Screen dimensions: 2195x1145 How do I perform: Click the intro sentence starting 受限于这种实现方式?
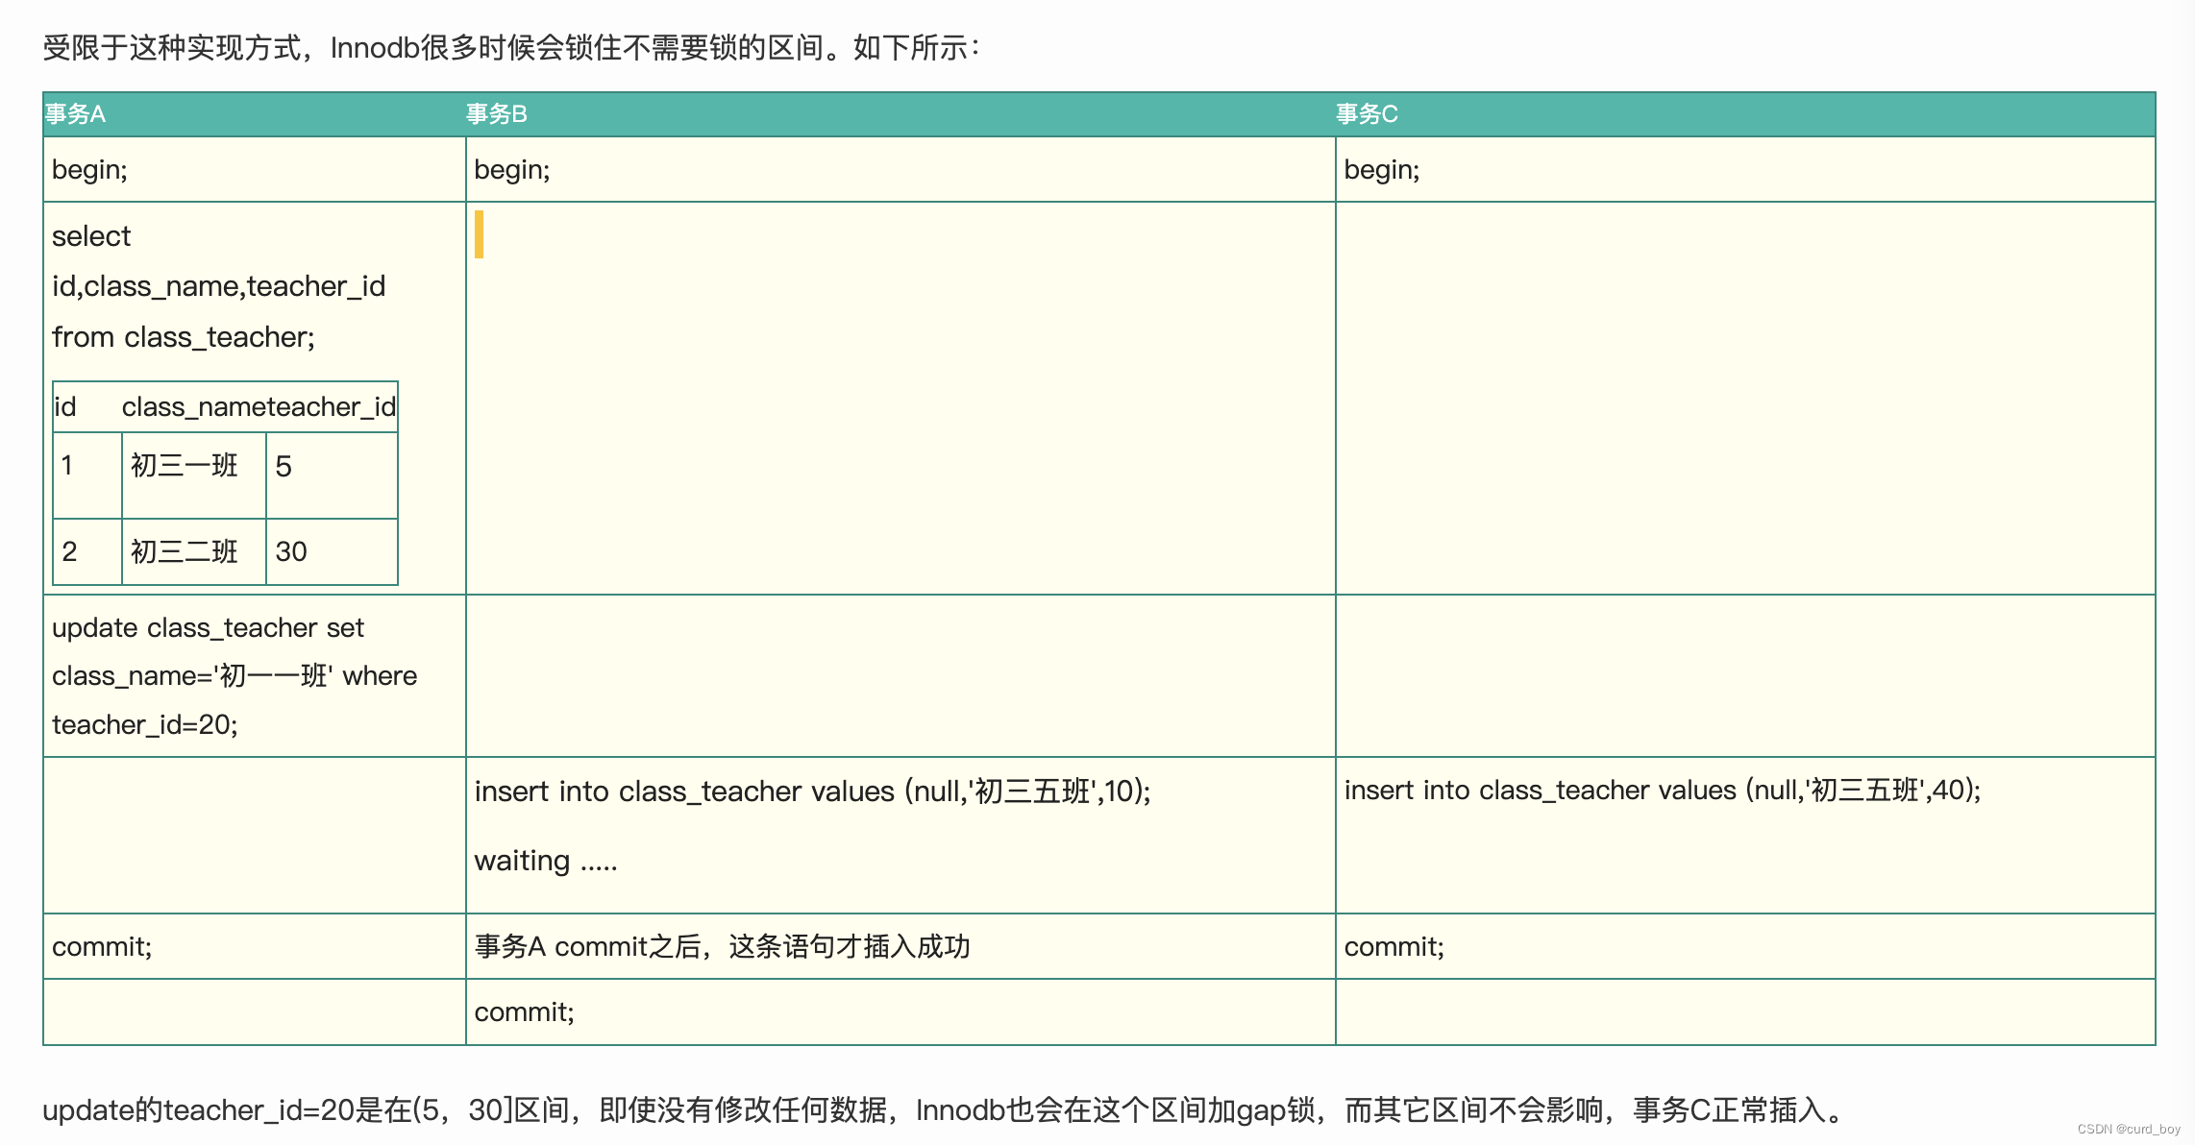(510, 48)
